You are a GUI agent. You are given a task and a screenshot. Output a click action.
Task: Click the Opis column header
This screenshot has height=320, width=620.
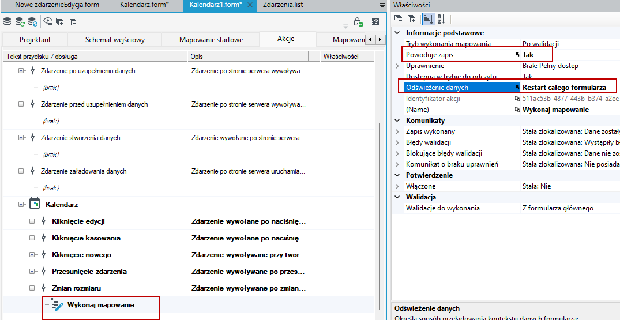(247, 57)
